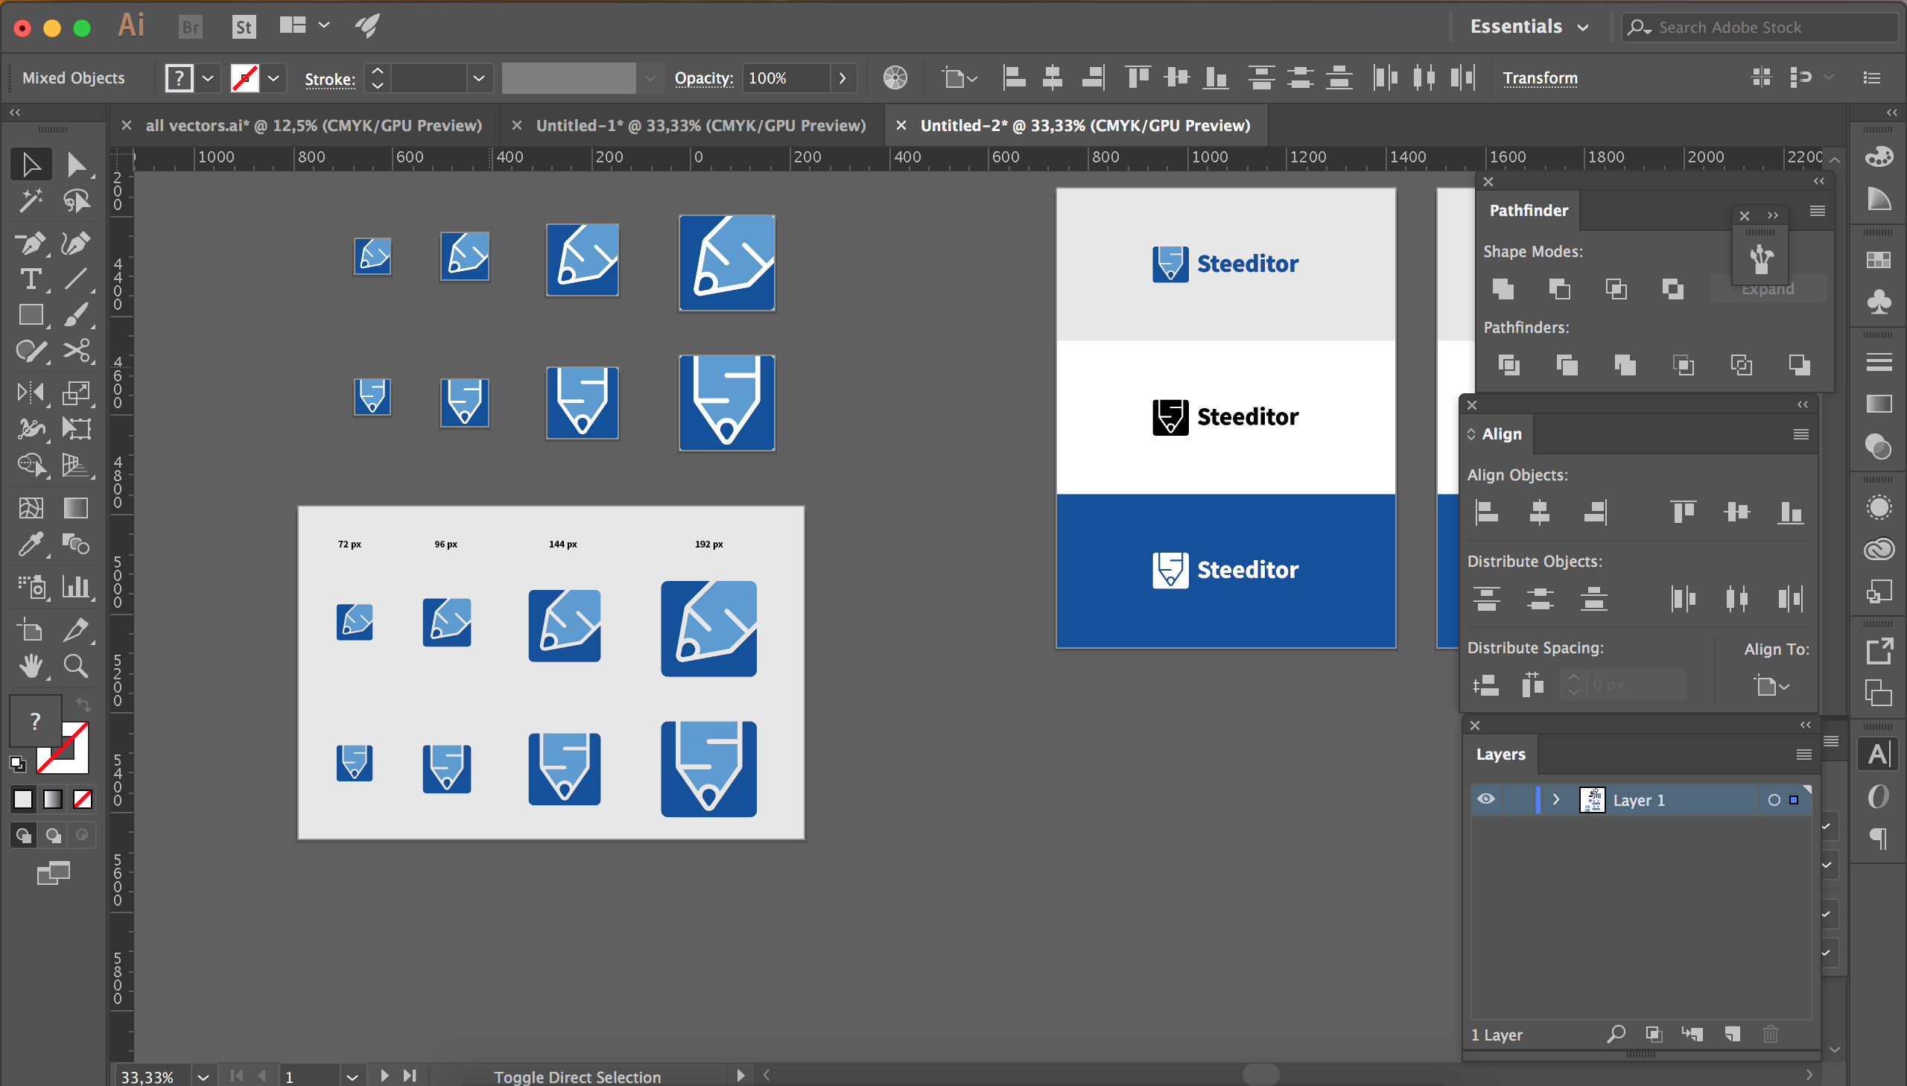
Task: Select the Type tool
Action: (x=30, y=280)
